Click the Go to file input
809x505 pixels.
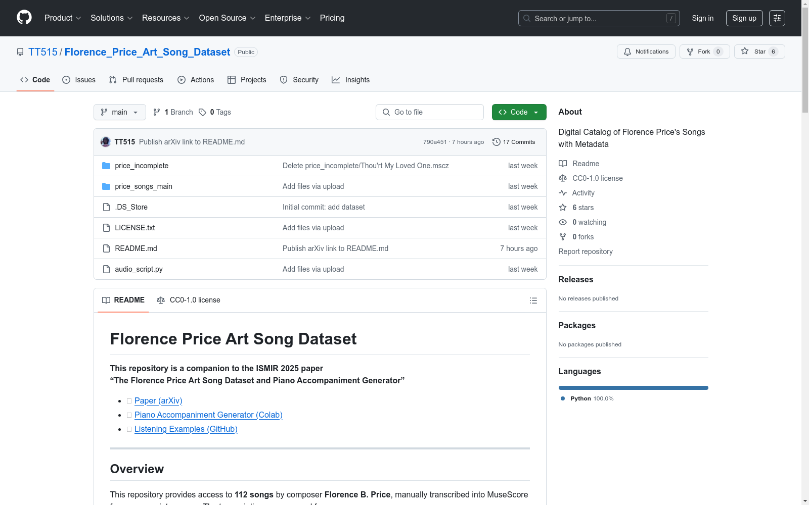[430, 112]
